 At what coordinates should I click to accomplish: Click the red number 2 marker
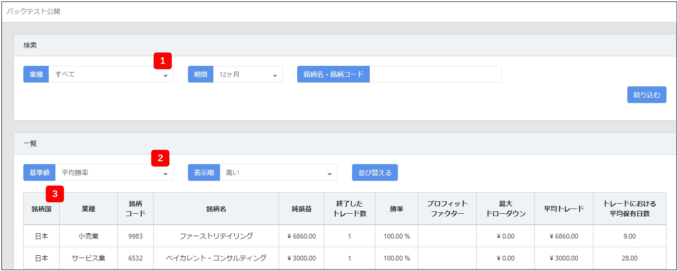[x=160, y=158]
